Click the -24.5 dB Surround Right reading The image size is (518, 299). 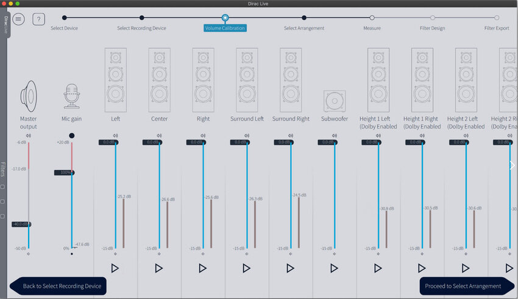(x=299, y=195)
